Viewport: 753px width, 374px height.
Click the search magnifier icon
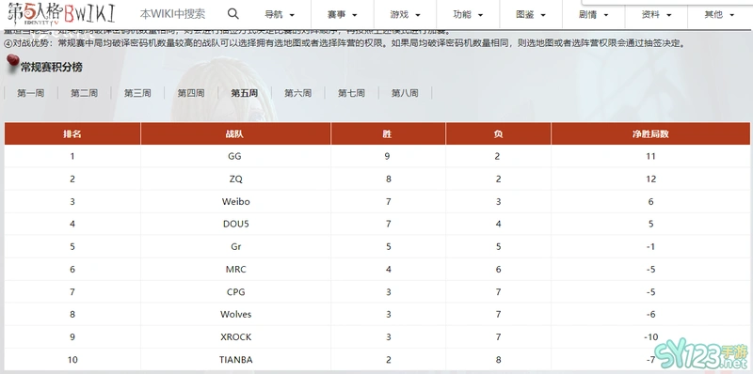click(232, 14)
